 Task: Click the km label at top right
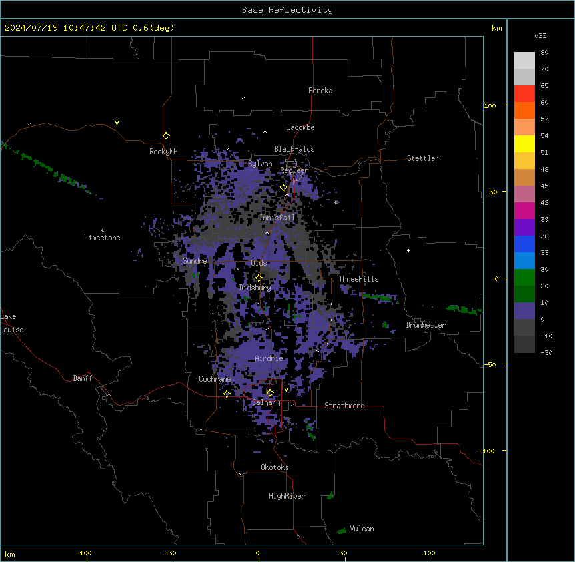point(496,28)
